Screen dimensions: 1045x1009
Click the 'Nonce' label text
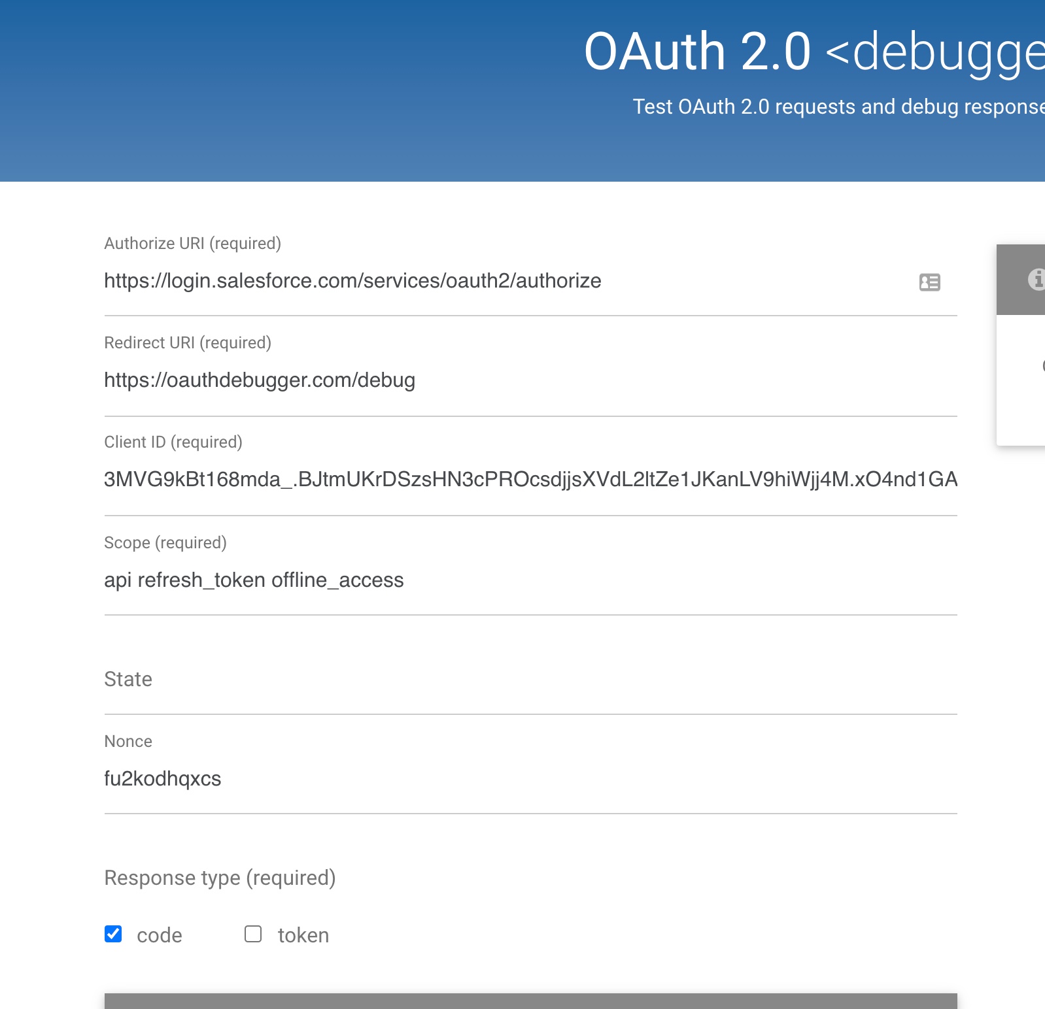128,742
